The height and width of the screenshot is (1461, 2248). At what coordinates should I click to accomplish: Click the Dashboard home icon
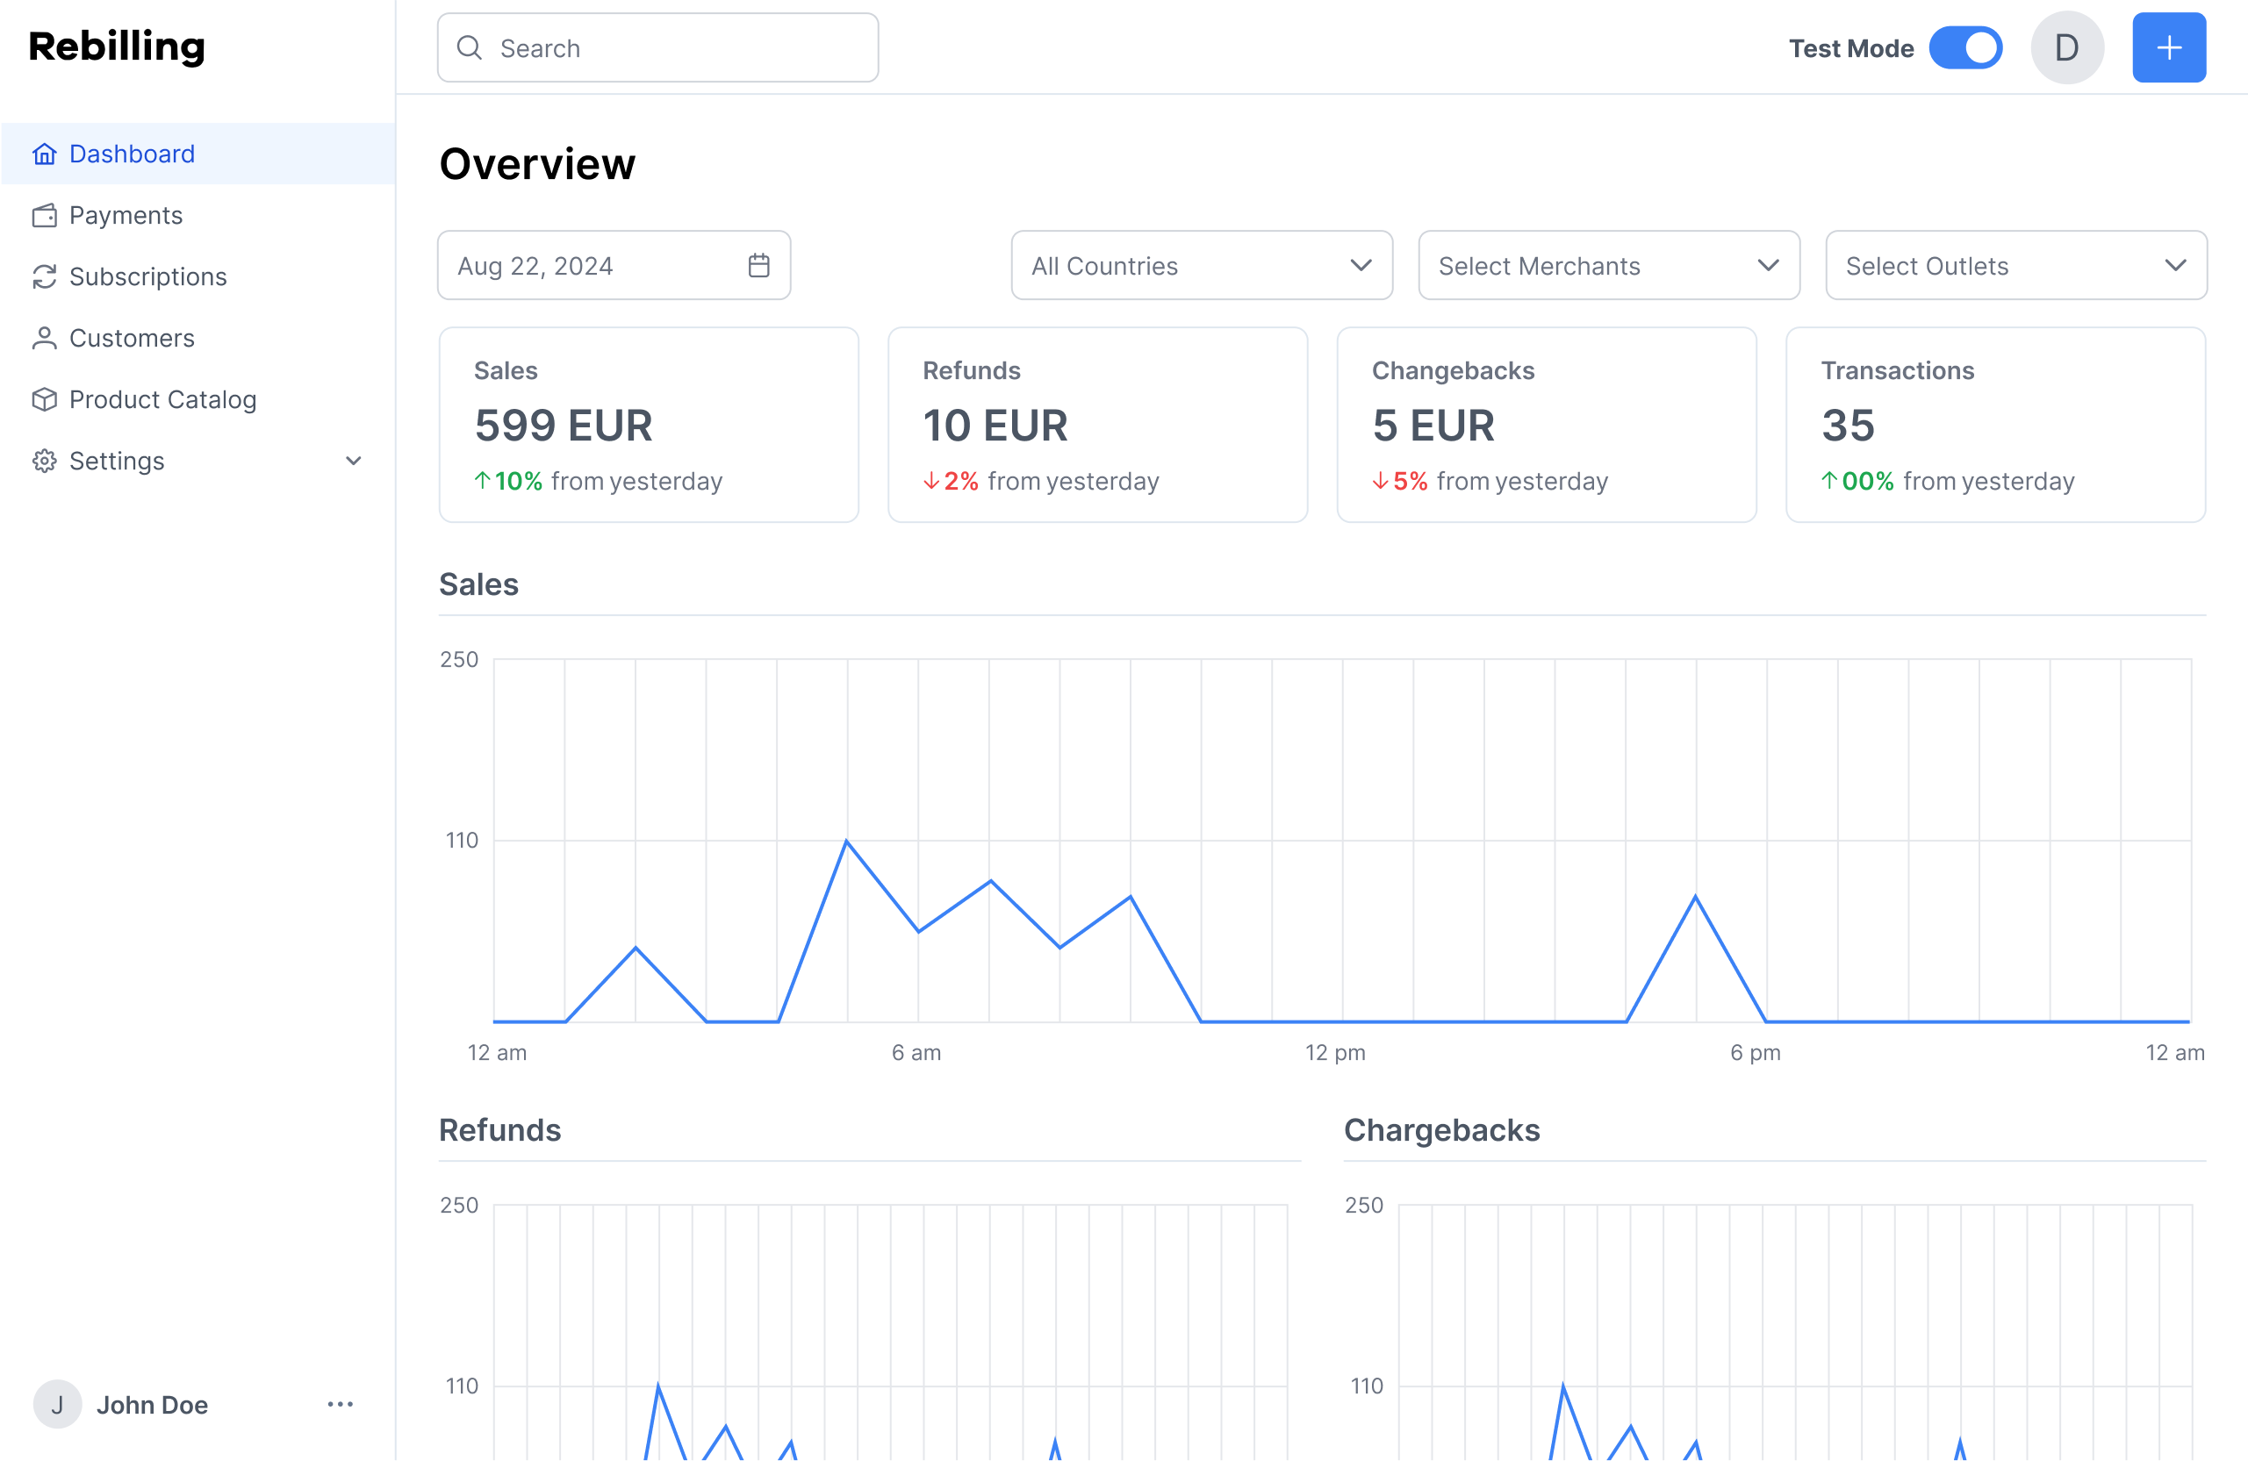[45, 154]
